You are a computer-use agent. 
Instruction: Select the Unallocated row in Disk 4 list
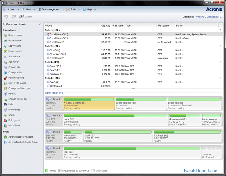coord(133,86)
